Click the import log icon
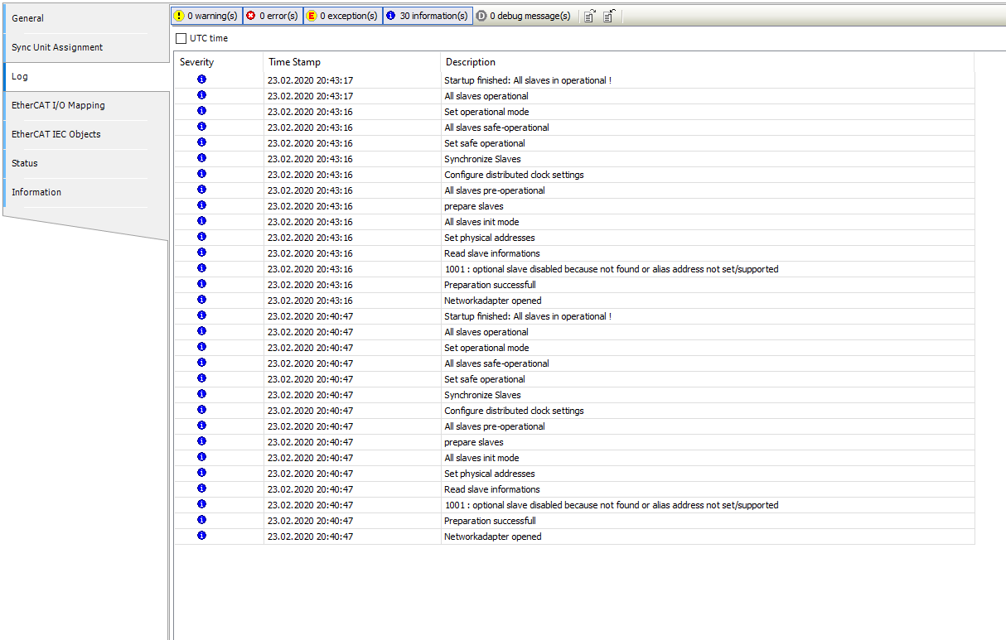 point(608,16)
